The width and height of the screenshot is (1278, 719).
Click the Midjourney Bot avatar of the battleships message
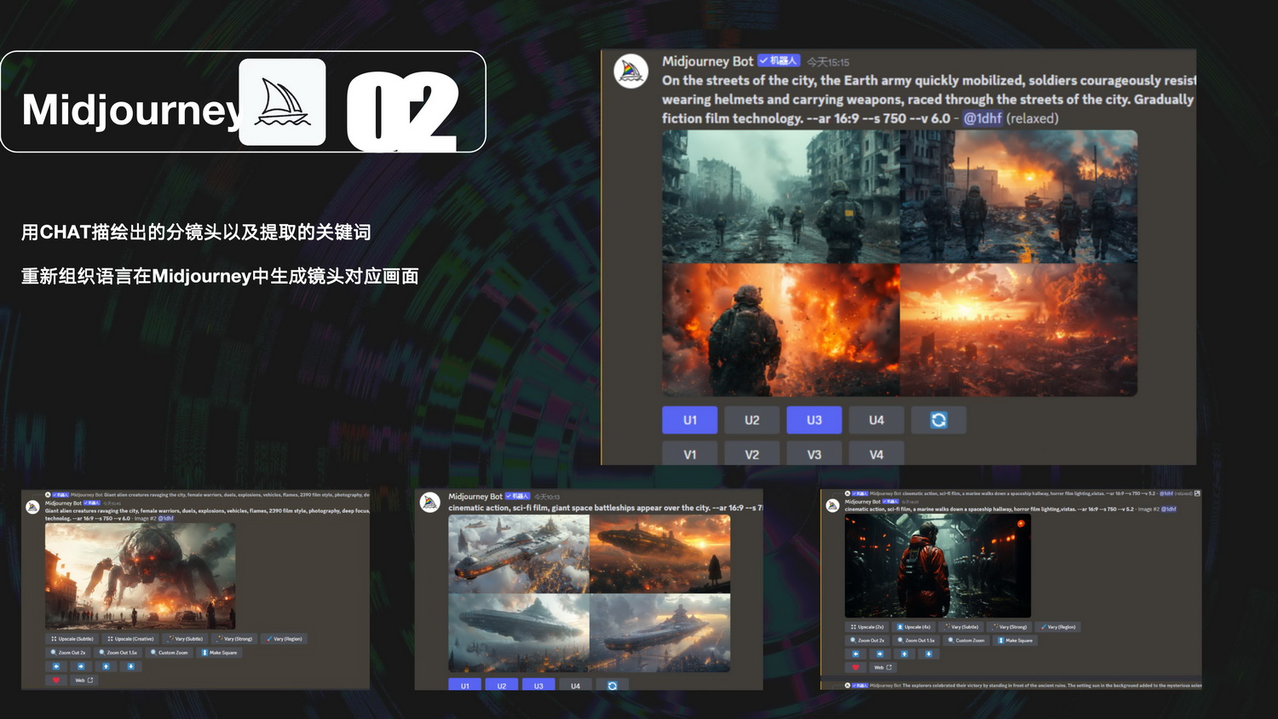pyautogui.click(x=430, y=503)
